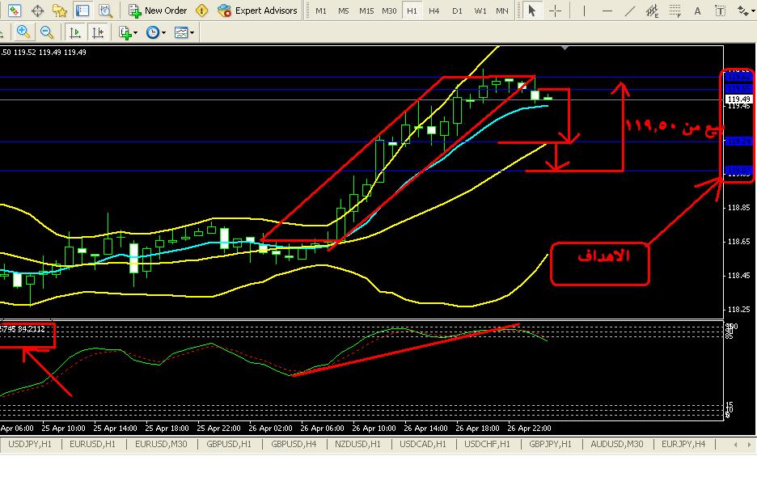Switch chart to M1 timeframe
The image size is (757, 490).
point(320,11)
